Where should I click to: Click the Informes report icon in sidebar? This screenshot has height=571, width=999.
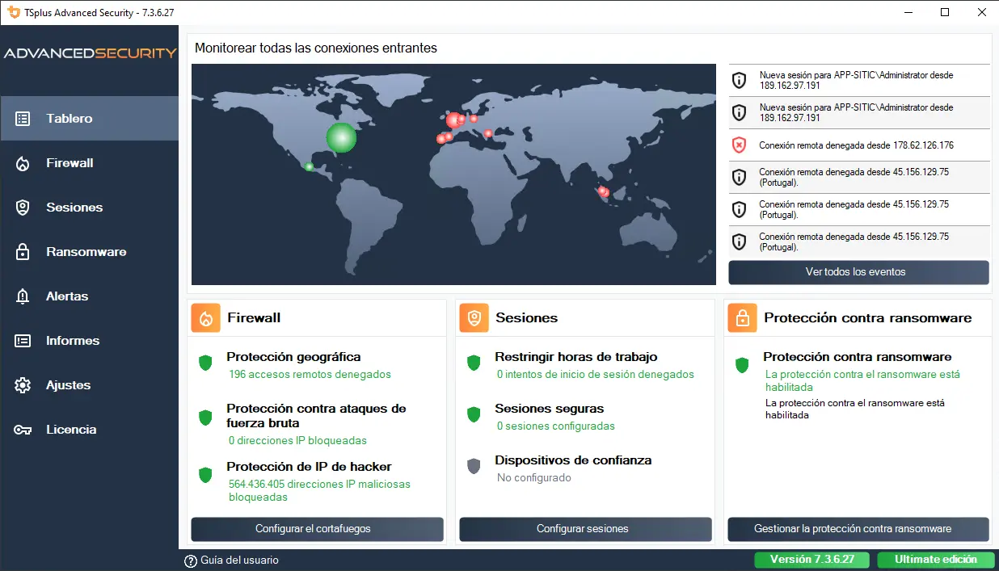pyautogui.click(x=23, y=341)
